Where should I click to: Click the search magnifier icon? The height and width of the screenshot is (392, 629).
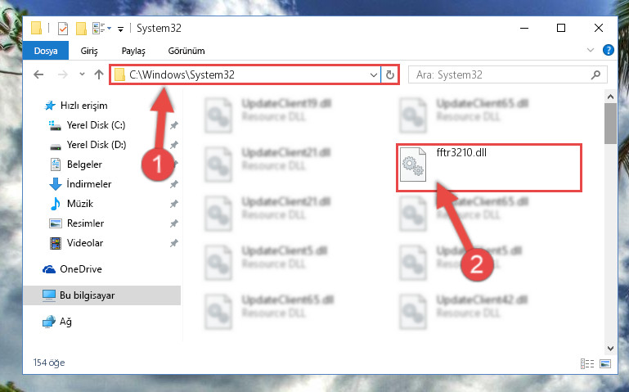point(595,74)
